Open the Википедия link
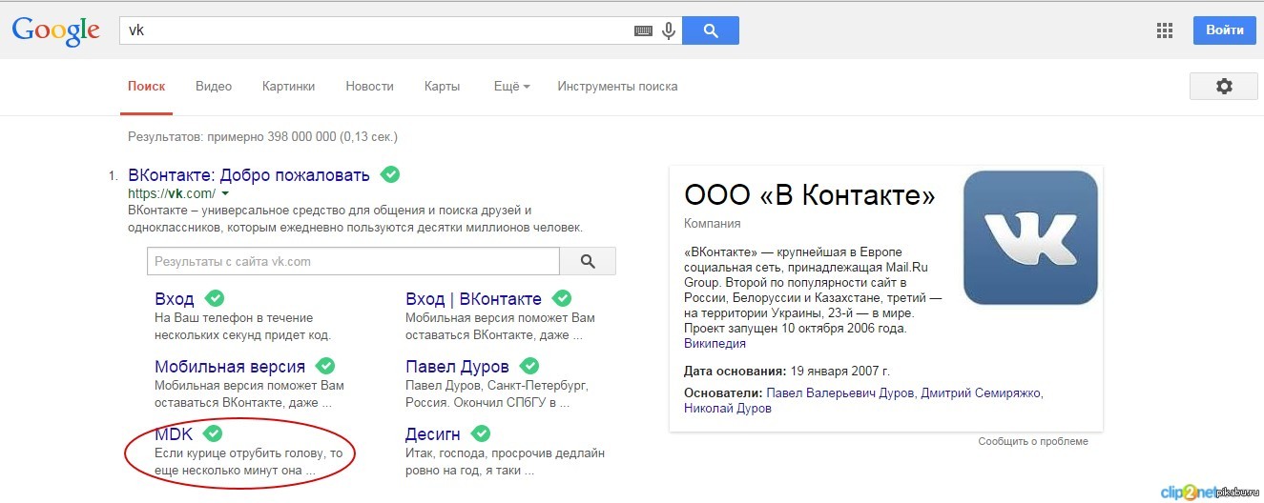The height and width of the screenshot is (503, 1264). click(x=715, y=344)
